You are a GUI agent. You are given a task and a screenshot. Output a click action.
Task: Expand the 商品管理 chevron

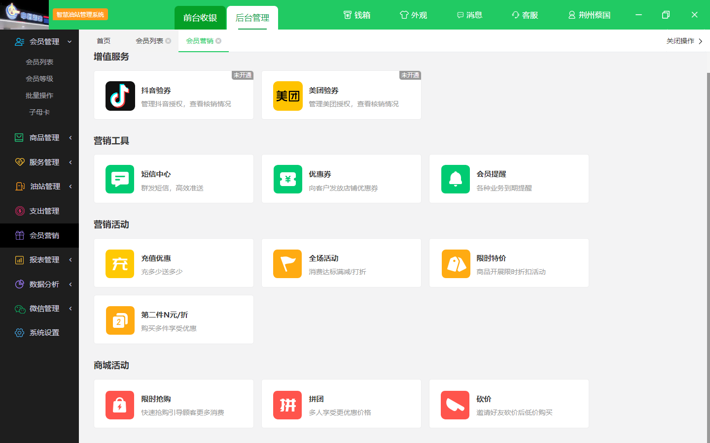pyautogui.click(x=71, y=138)
